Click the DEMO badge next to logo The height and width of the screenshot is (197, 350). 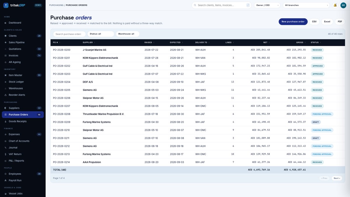(38, 5)
